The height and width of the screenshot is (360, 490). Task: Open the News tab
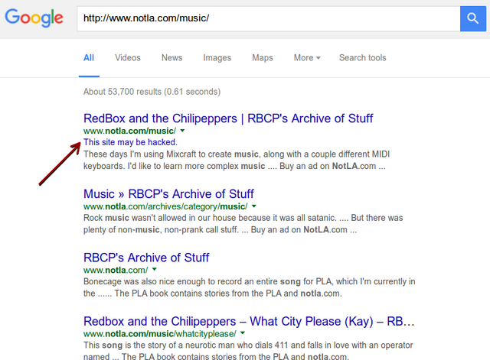point(171,58)
